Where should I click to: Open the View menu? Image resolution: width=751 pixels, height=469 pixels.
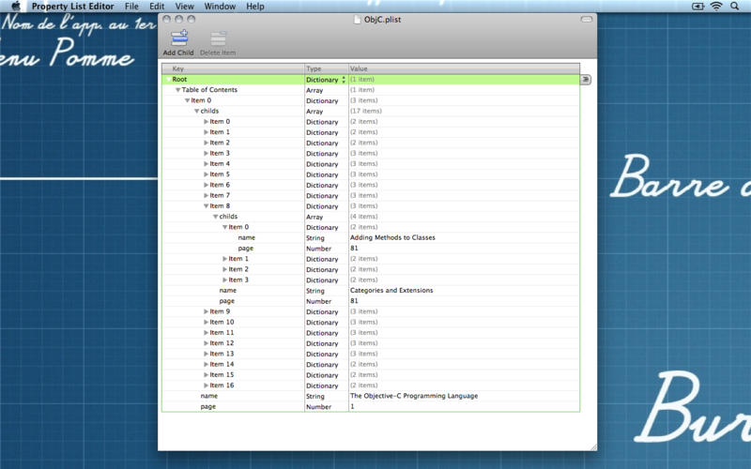click(x=185, y=7)
